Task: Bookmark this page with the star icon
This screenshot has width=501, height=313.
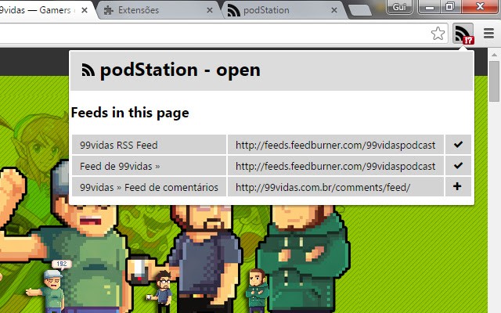Action: pos(438,33)
